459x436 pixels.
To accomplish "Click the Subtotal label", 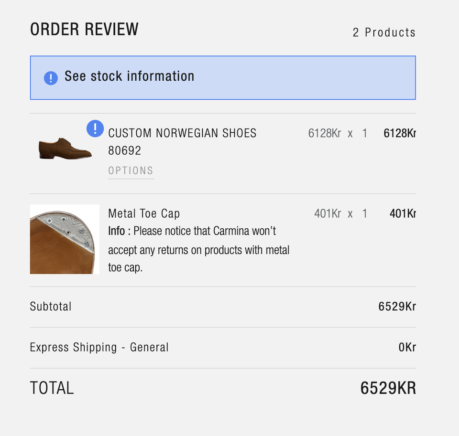I will [51, 306].
